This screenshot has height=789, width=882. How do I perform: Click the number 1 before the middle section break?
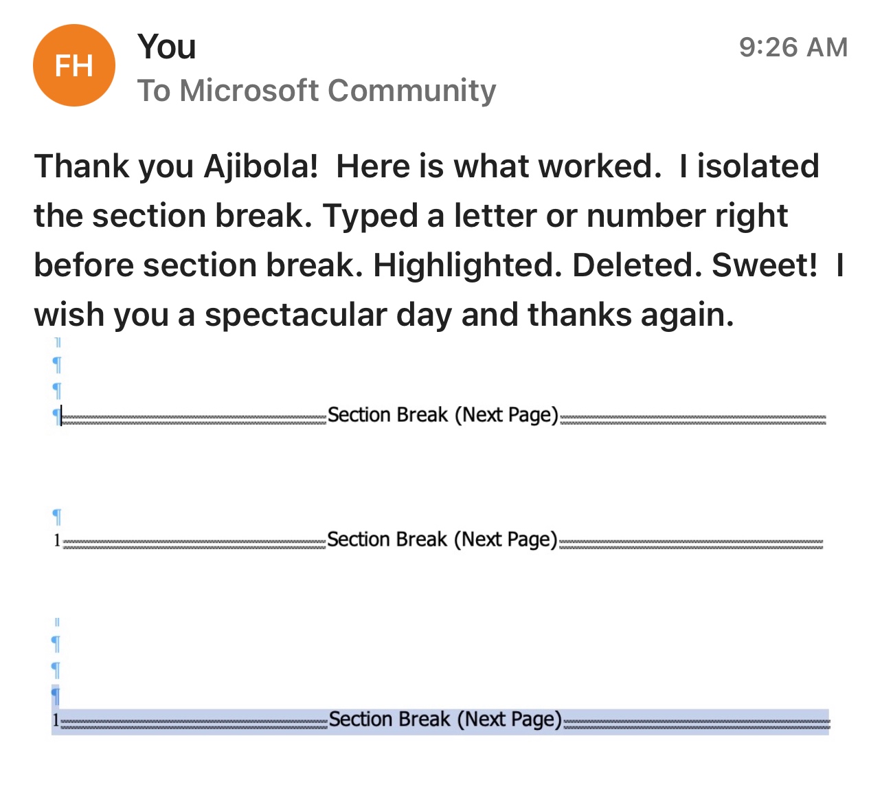57,541
